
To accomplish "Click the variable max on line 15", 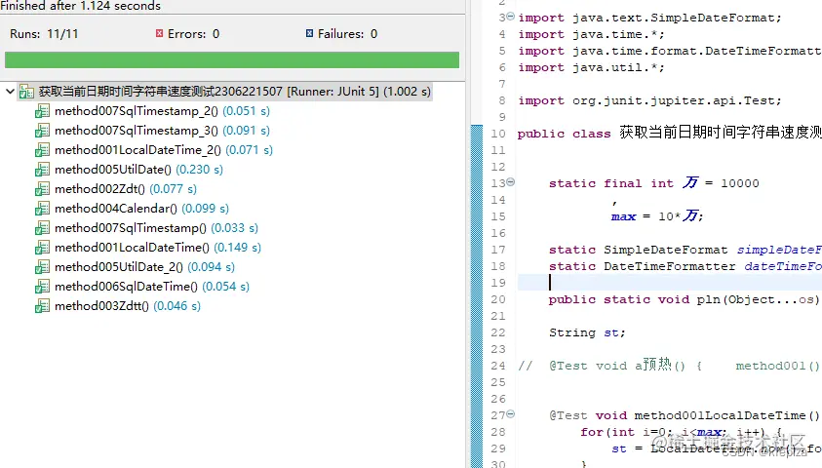I will (x=623, y=216).
